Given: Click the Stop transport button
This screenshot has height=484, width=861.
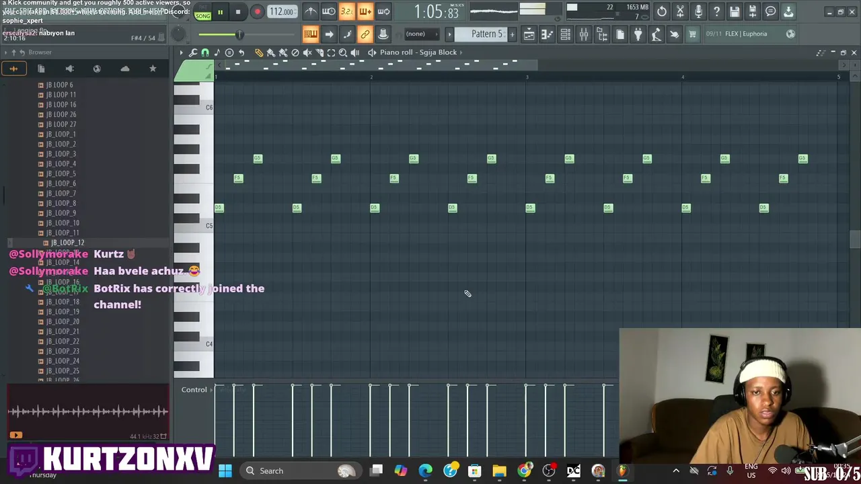Looking at the screenshot, I should 237,12.
